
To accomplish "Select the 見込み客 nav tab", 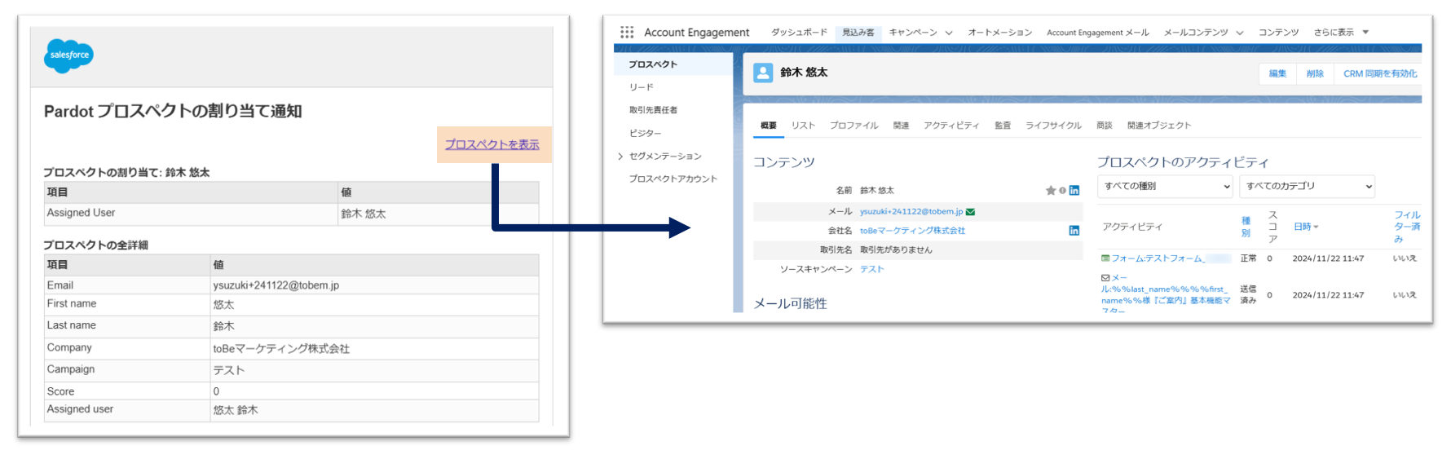I will [x=858, y=33].
